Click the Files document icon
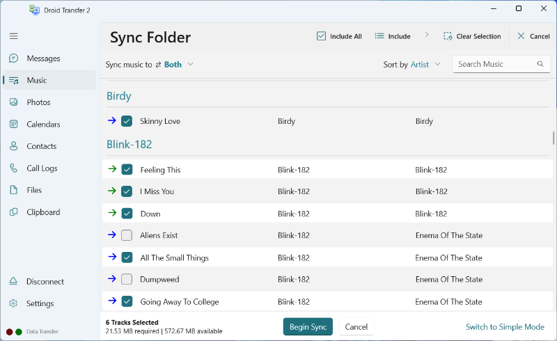 (x=13, y=190)
